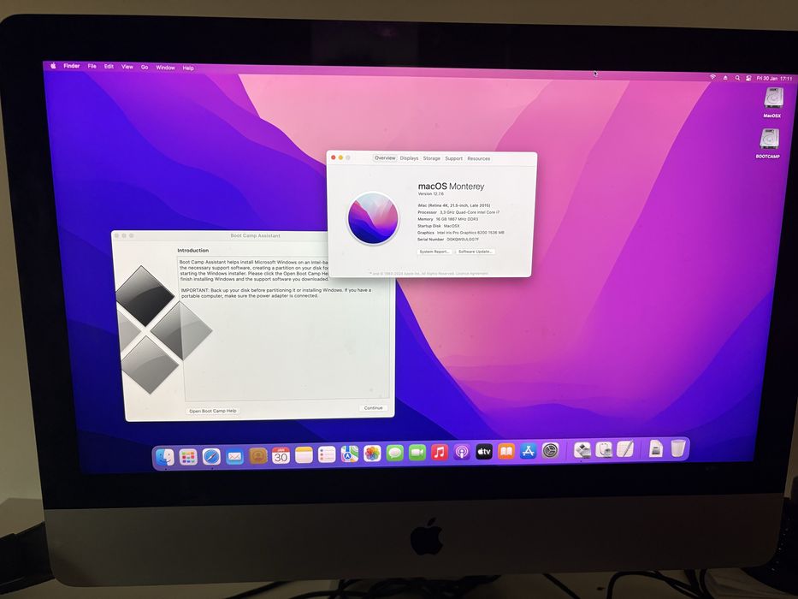Select the BOOTCAMP drive on the desktop
Image resolution: width=798 pixels, height=599 pixels.
click(768, 143)
